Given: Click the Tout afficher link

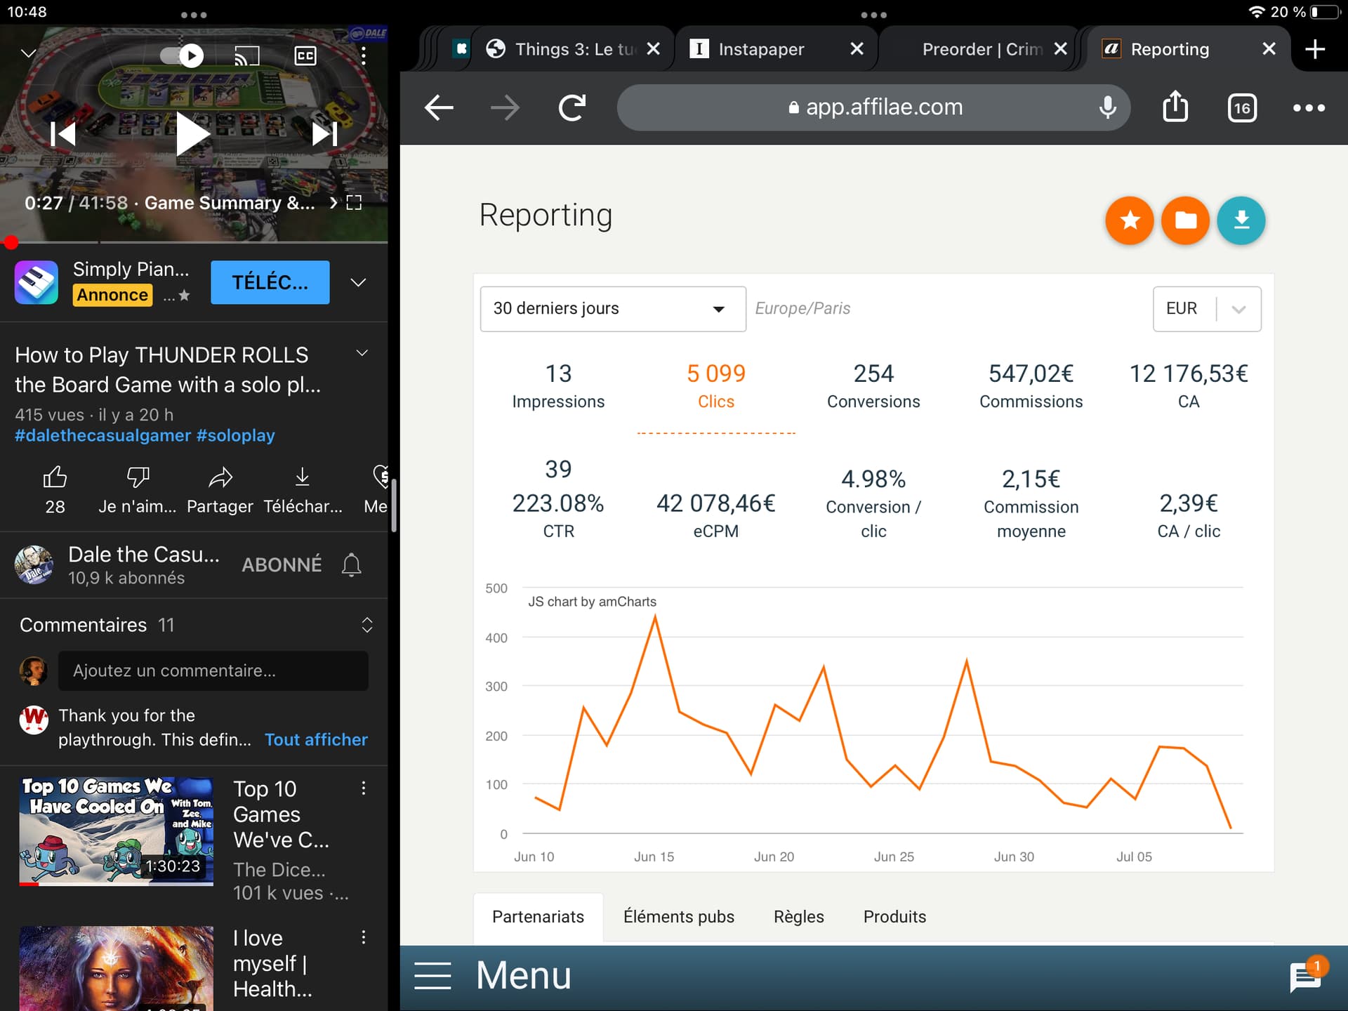Looking at the screenshot, I should (x=316, y=739).
